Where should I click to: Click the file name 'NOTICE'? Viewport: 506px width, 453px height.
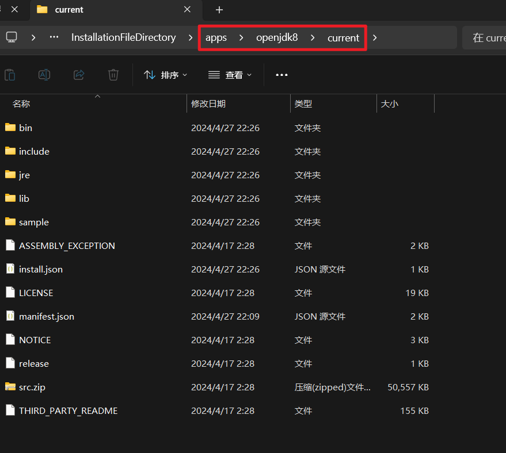click(x=35, y=340)
